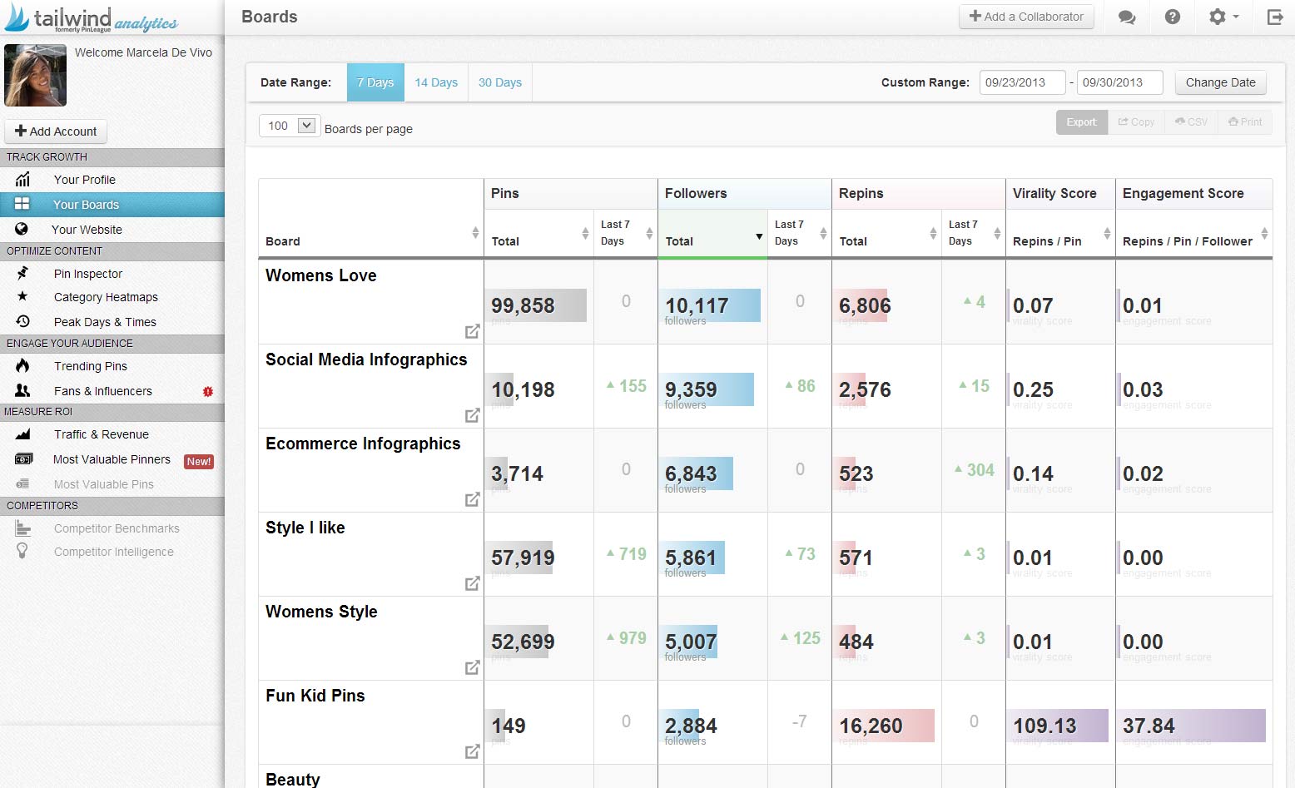Click the Womens Love pins total 99,858
This screenshot has height=788, width=1295.
click(x=523, y=305)
